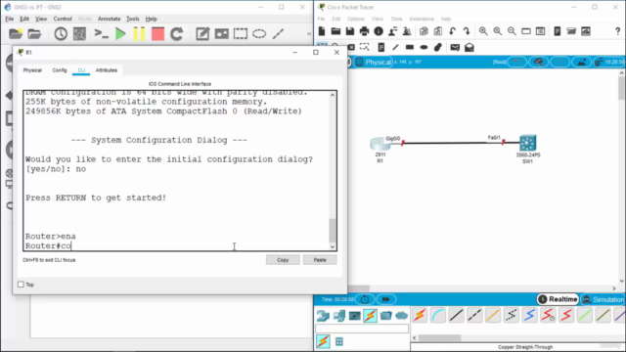Open Options menu in Packet Tracer

pyautogui.click(x=355, y=19)
